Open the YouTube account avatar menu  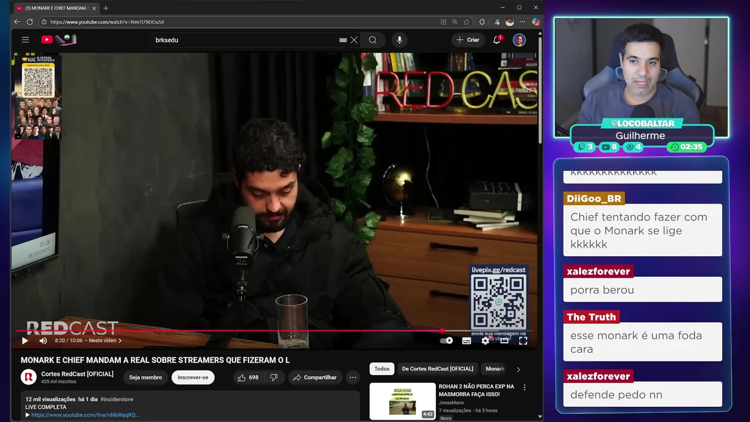point(519,40)
